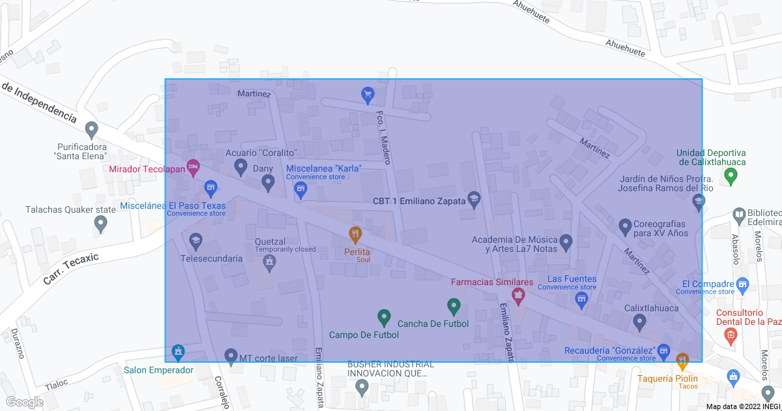Click the Farmacias Similares pharmacy pin
Image resolution: width=782 pixels, height=411 pixels.
pyautogui.click(x=518, y=297)
